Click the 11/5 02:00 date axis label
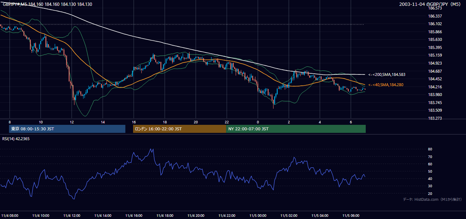 pos(289,215)
